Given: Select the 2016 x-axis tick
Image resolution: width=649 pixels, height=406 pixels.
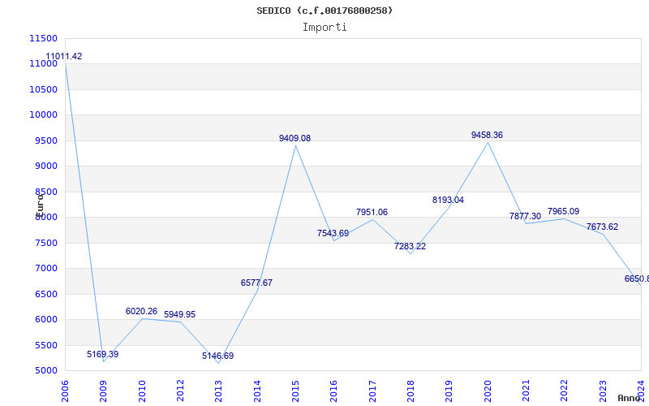Looking at the screenshot, I should click(334, 391).
